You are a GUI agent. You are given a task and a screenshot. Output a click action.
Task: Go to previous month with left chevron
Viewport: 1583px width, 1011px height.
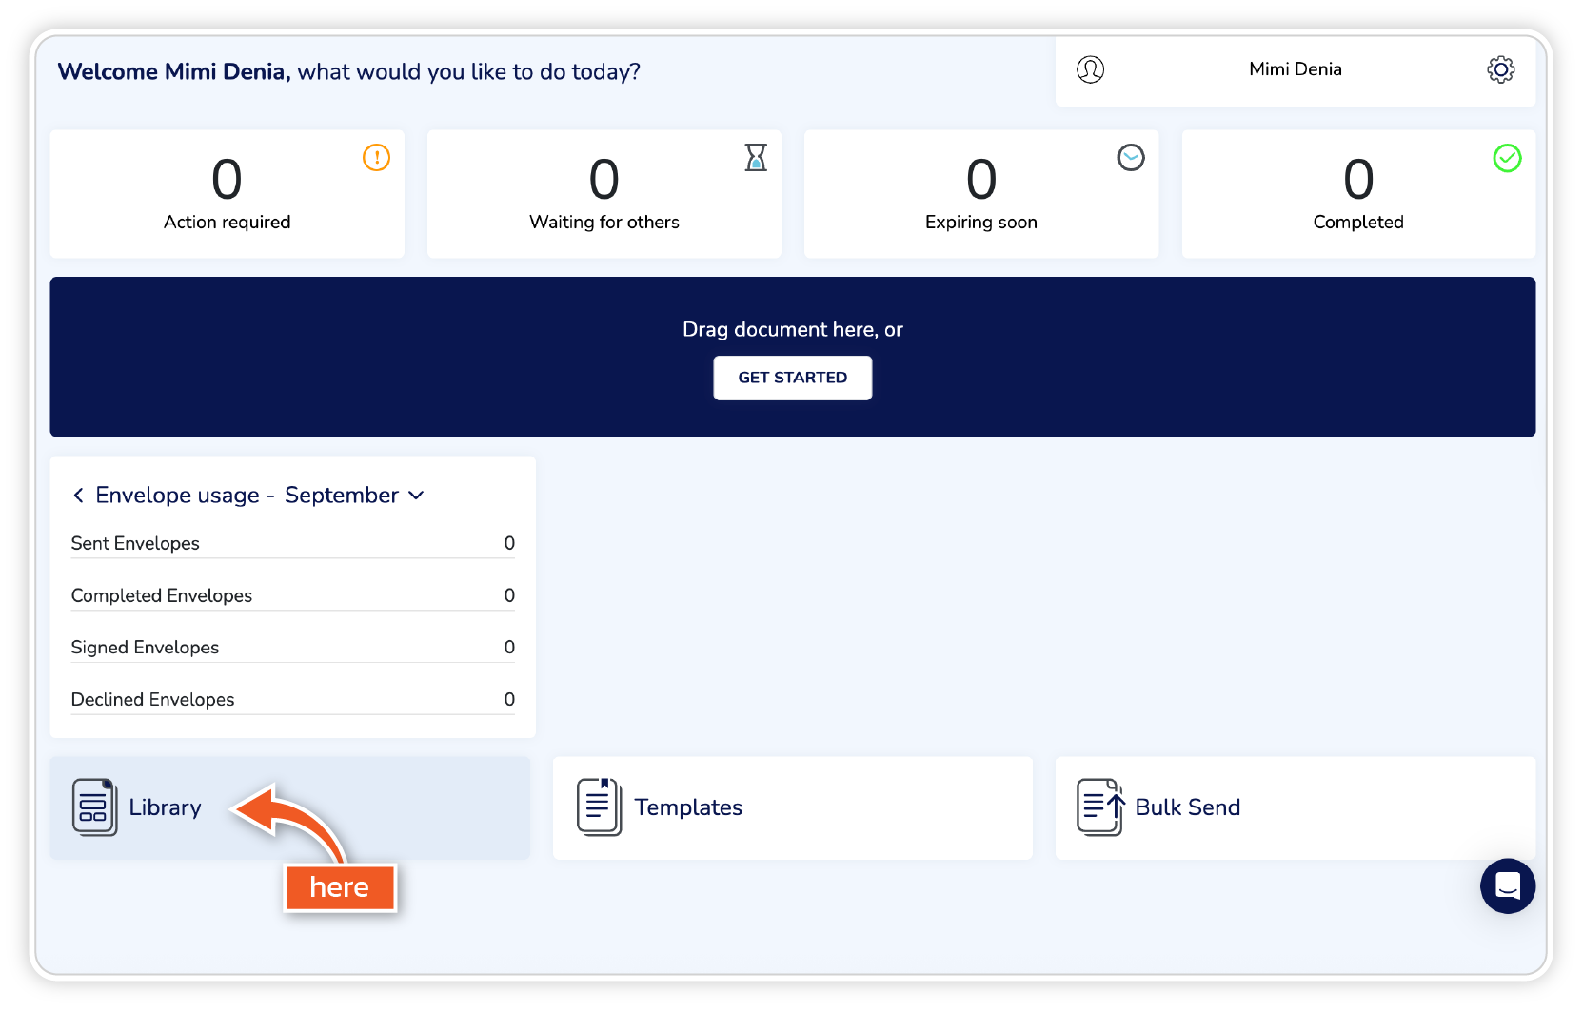tap(78, 496)
